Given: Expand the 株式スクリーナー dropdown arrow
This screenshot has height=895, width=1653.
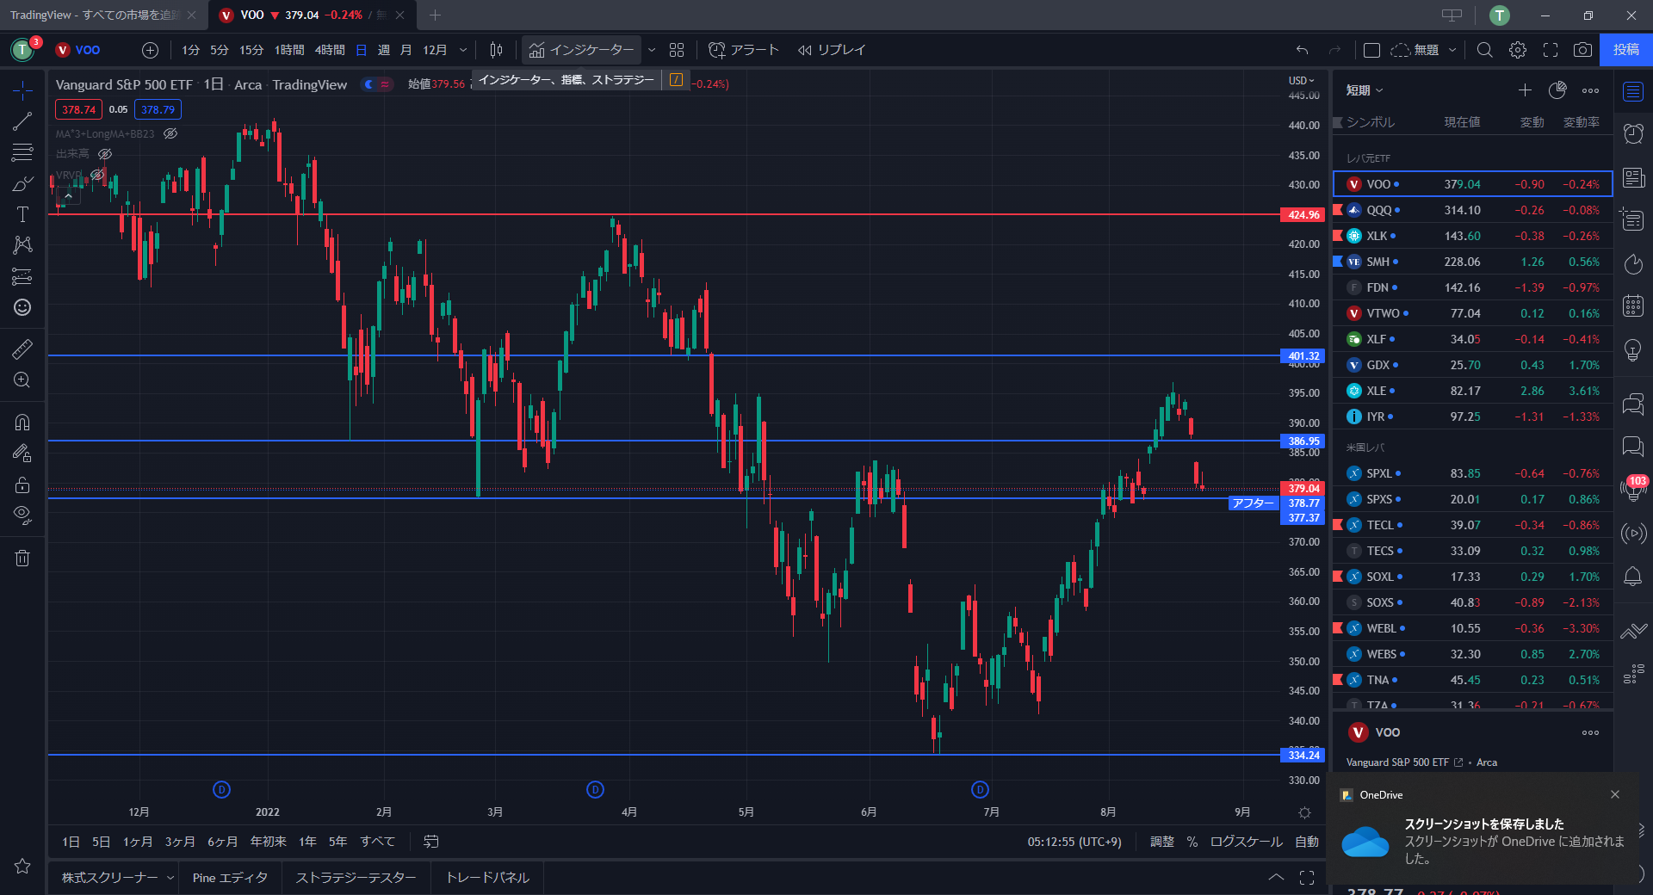Looking at the screenshot, I should (170, 878).
